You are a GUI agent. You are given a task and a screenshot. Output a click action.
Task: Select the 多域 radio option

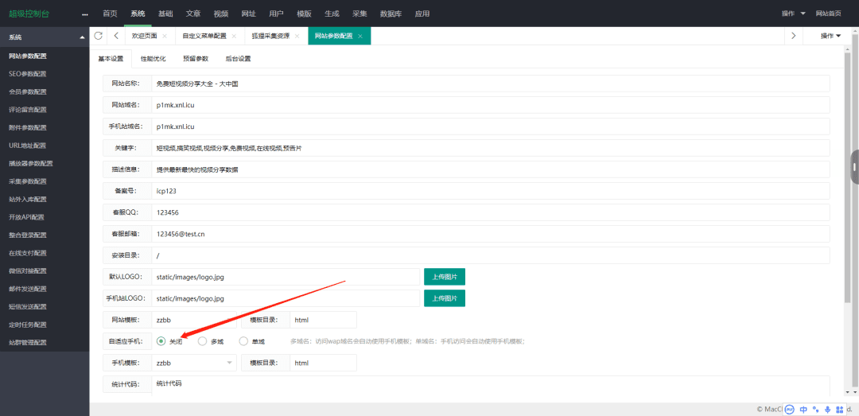[x=203, y=341]
